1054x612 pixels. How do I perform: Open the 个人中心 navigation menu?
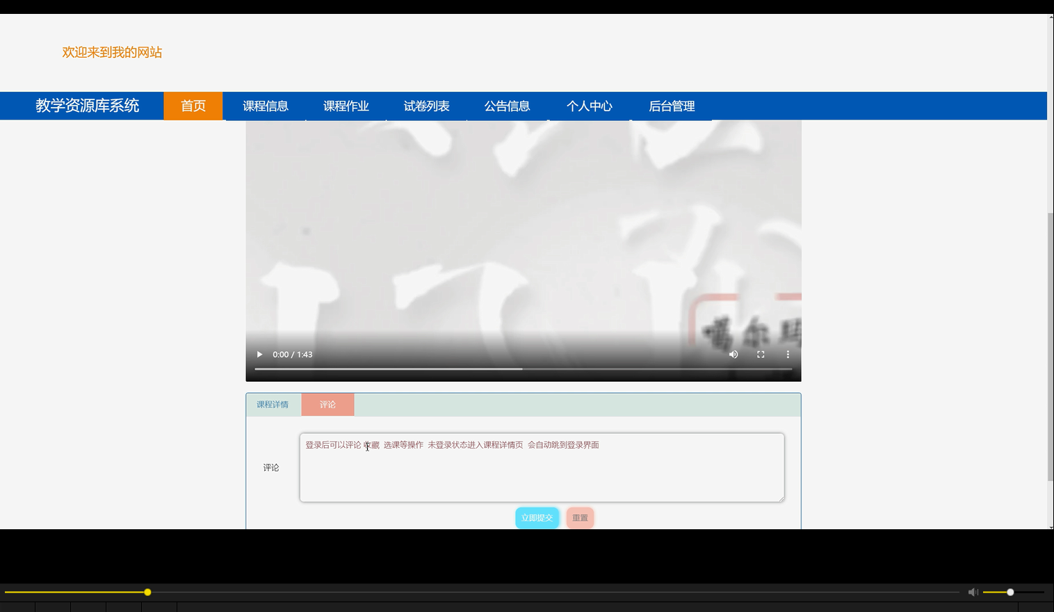coord(589,106)
